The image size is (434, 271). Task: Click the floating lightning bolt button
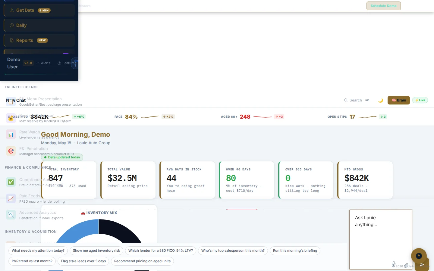pyautogui.click(x=419, y=256)
